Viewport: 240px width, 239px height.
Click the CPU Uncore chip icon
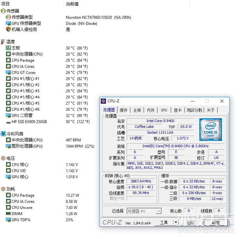click(x=8, y=207)
